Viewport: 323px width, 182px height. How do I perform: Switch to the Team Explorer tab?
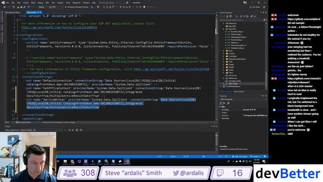coord(239,92)
